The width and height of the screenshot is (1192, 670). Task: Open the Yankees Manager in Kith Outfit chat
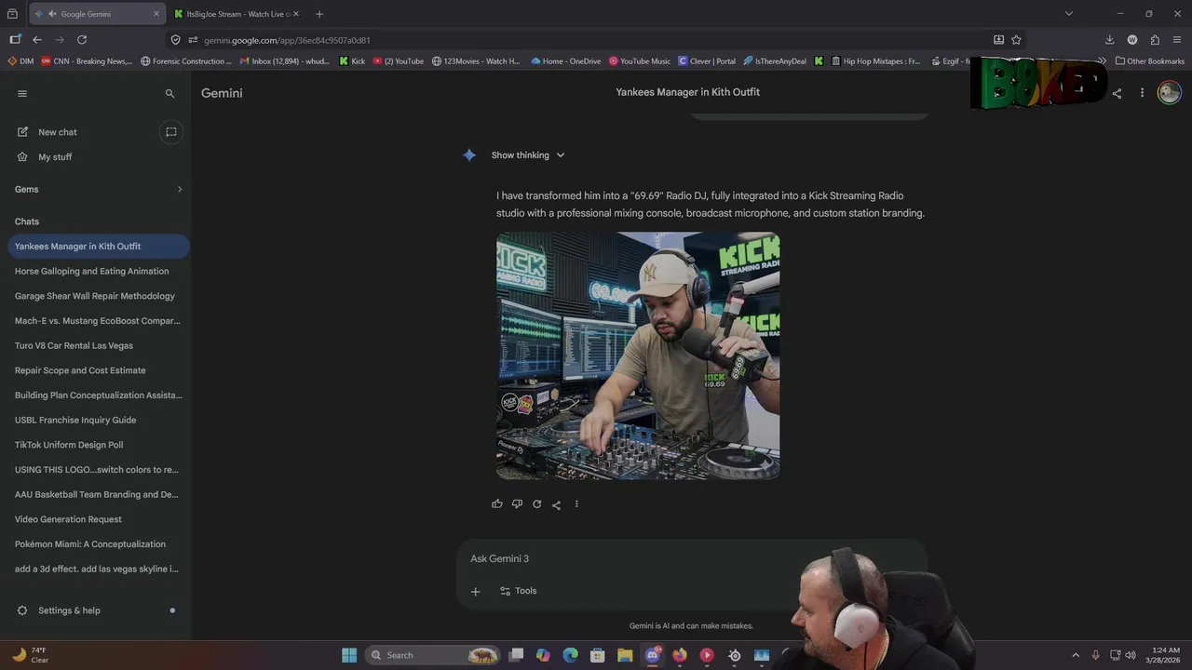pos(98,247)
